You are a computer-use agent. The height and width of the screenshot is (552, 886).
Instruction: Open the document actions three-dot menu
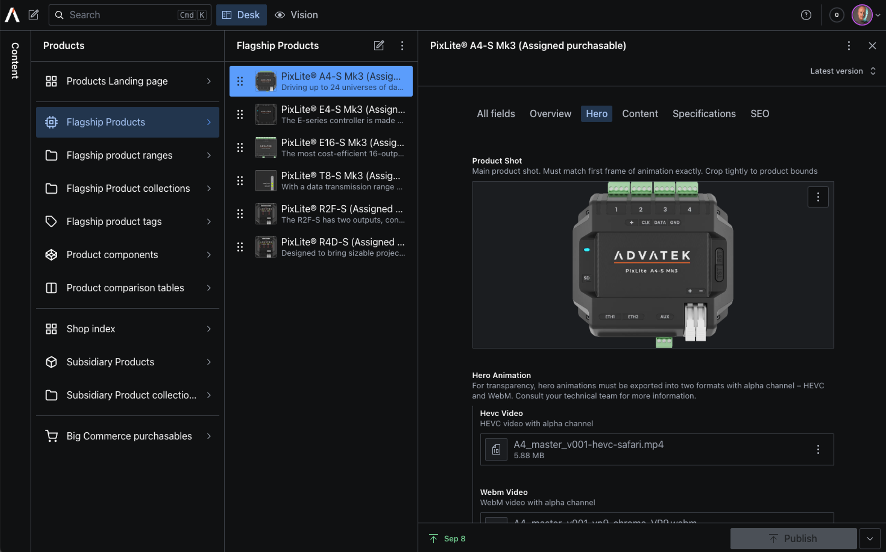(849, 46)
